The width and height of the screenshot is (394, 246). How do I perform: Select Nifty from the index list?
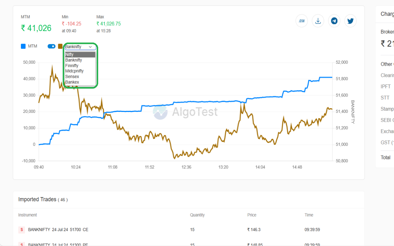[80, 54]
